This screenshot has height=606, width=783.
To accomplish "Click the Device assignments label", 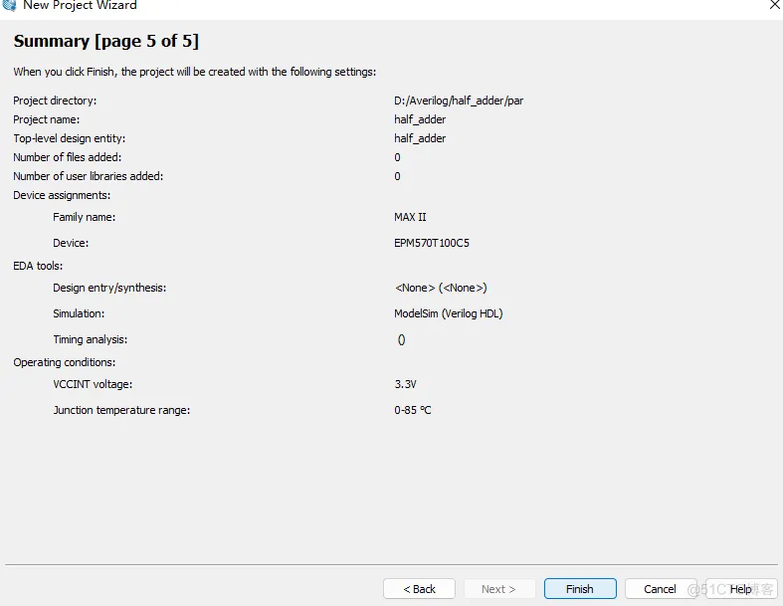I will click(x=62, y=195).
